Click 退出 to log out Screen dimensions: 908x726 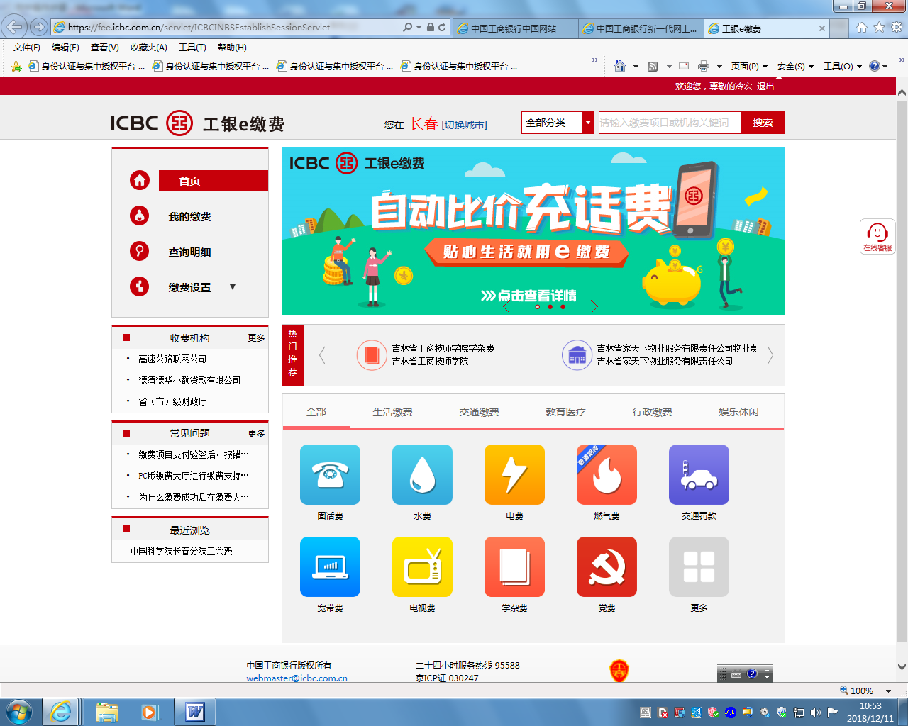(765, 86)
